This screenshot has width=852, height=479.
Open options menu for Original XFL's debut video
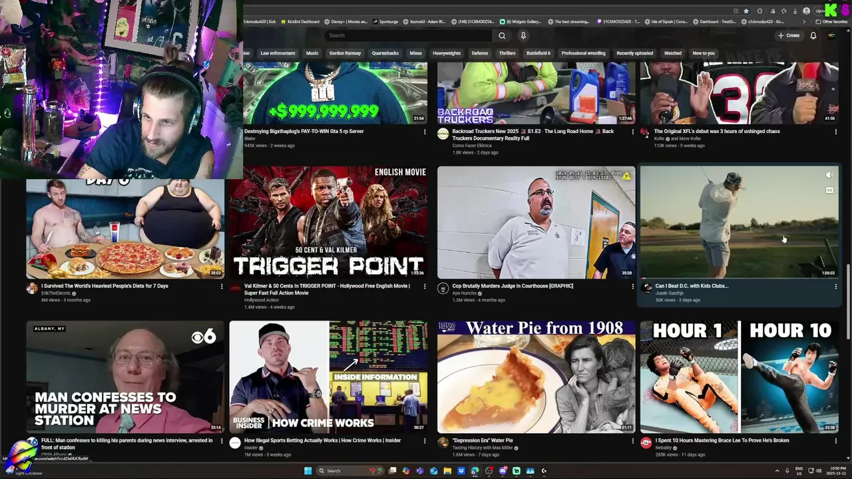coord(835,132)
